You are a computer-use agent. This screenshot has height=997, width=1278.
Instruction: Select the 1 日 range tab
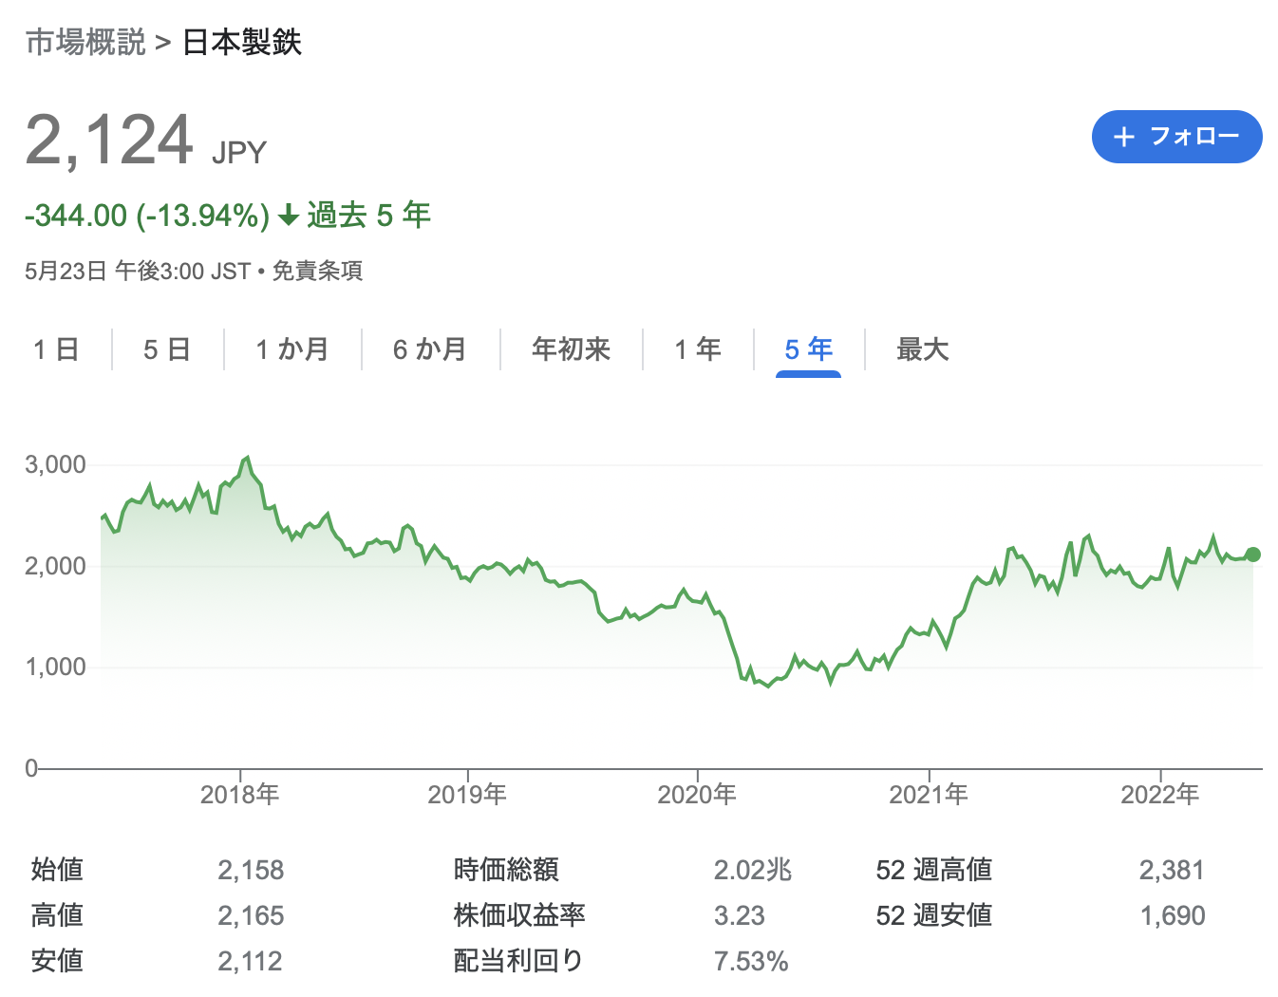click(x=56, y=349)
